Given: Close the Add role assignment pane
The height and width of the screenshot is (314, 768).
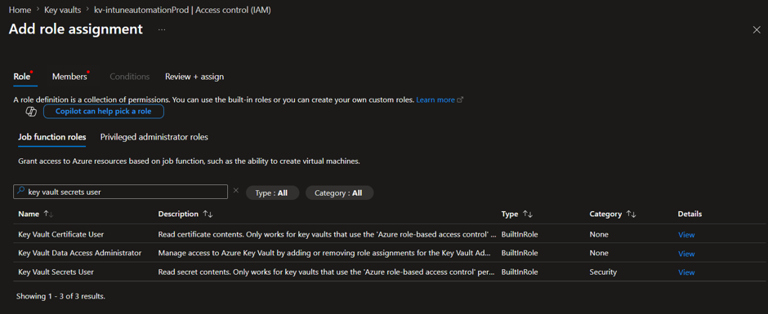Looking at the screenshot, I should click(757, 30).
